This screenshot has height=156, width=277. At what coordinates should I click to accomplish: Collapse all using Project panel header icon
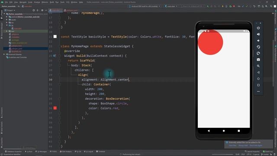click(38, 10)
